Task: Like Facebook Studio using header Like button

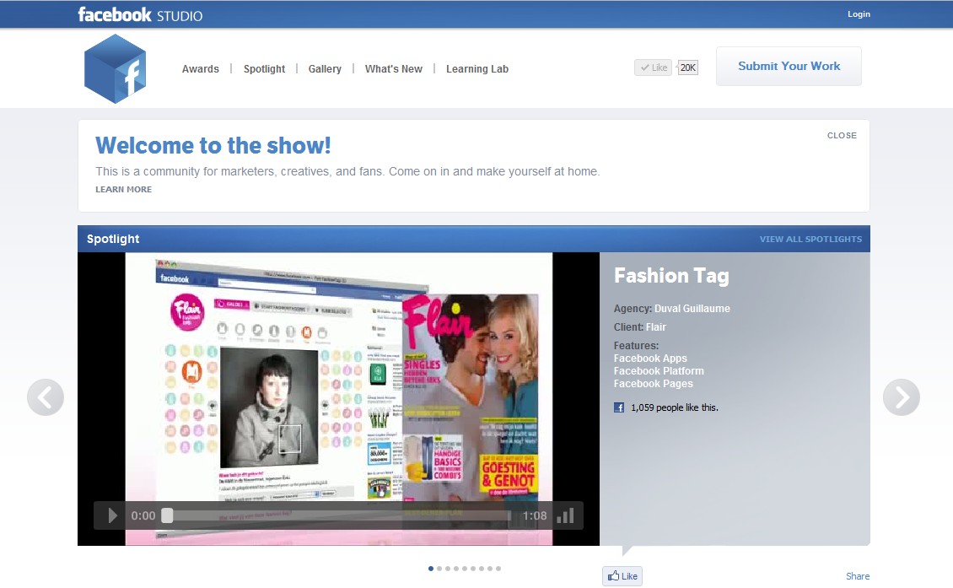Action: (653, 67)
